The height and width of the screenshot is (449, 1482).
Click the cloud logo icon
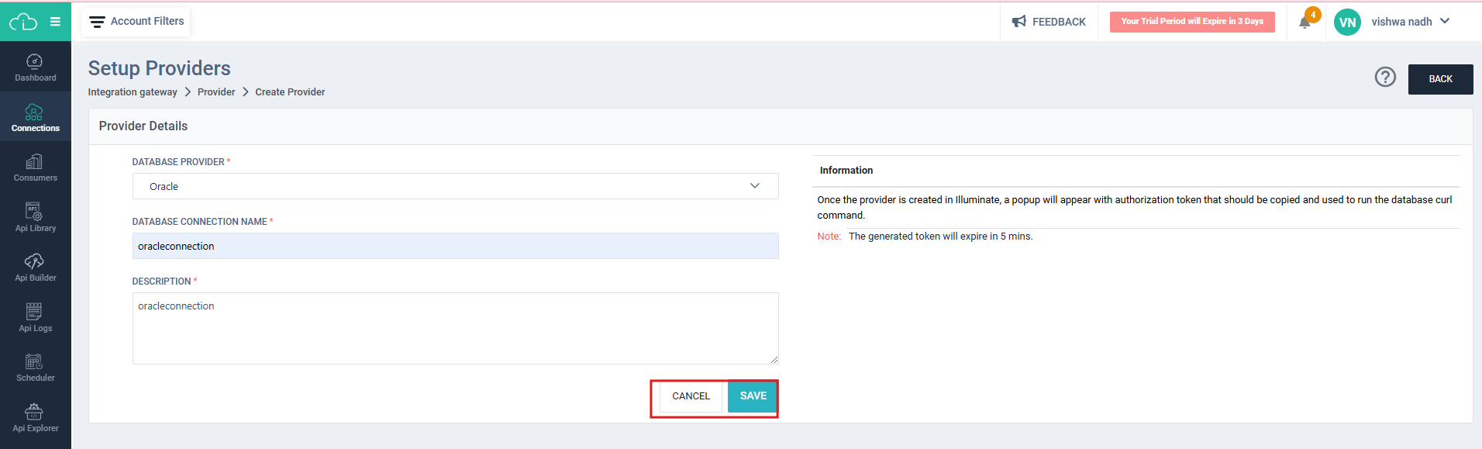[23, 22]
